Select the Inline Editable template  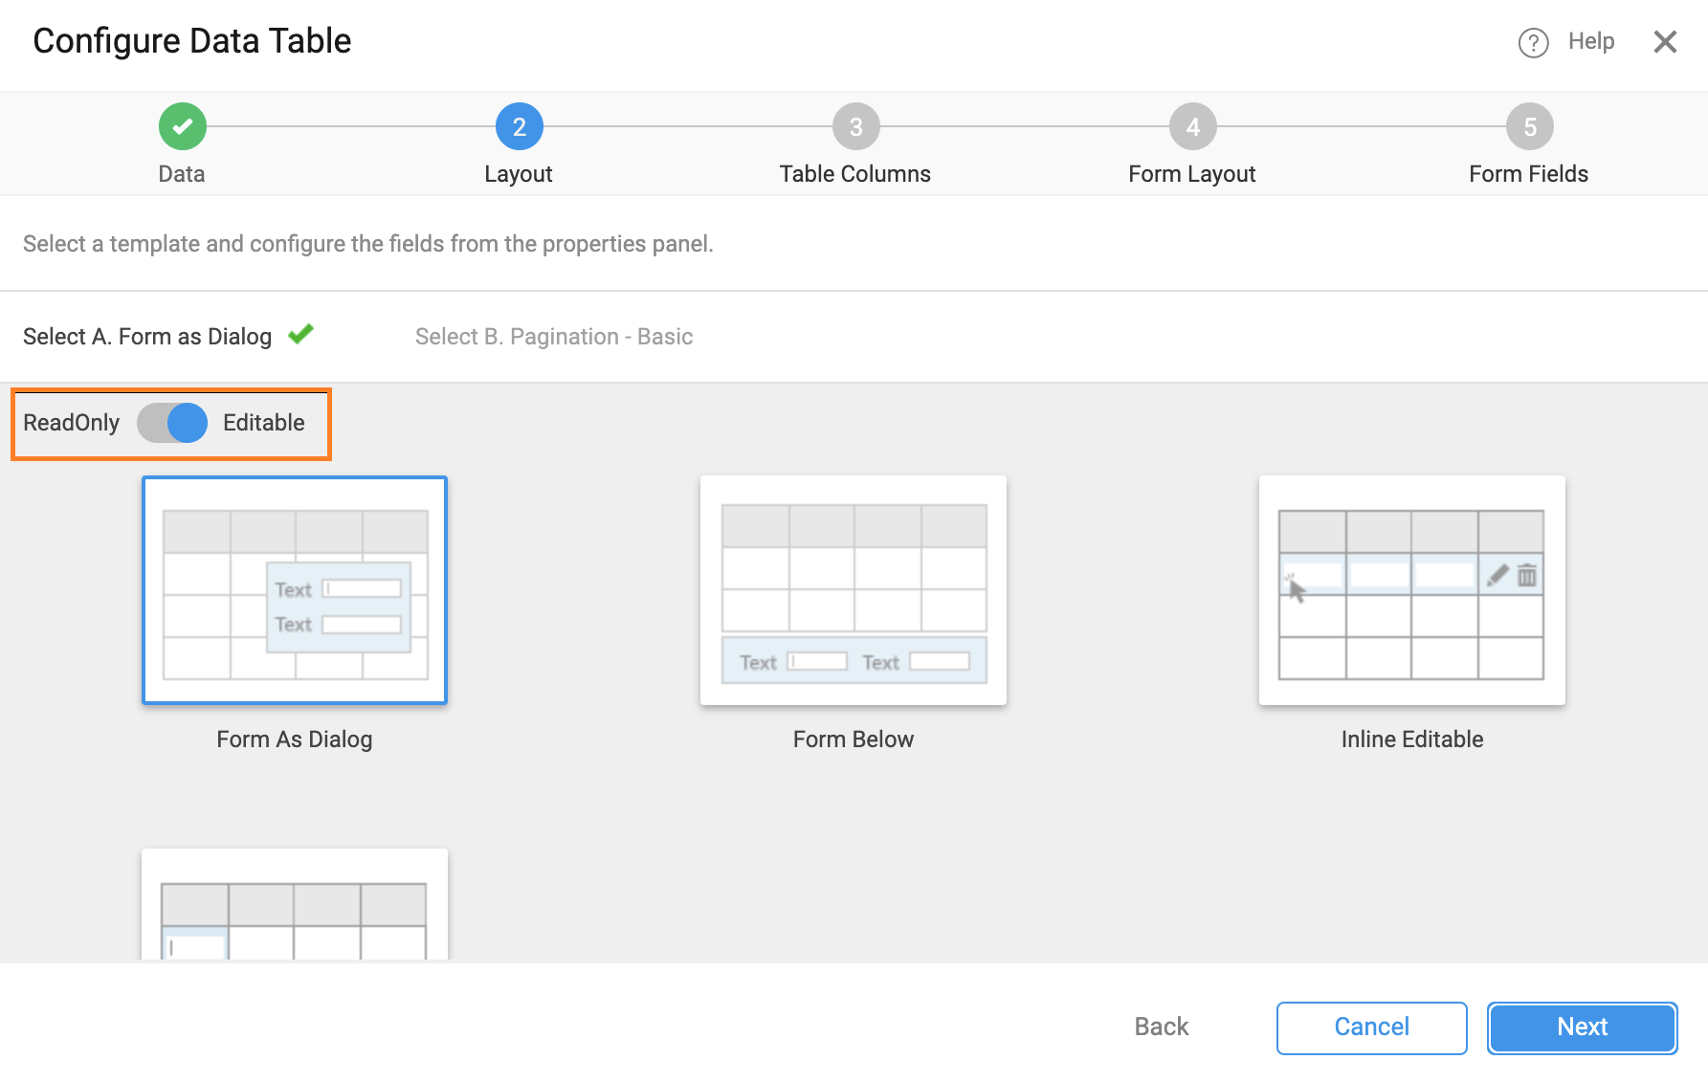(x=1411, y=590)
